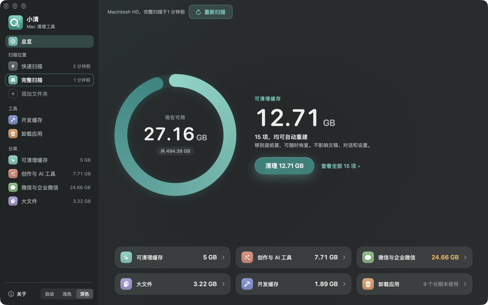The width and height of the screenshot is (488, 305).
Task: Open chevron on 微信与企业微信 24.66 GB card
Action: tap(465, 257)
